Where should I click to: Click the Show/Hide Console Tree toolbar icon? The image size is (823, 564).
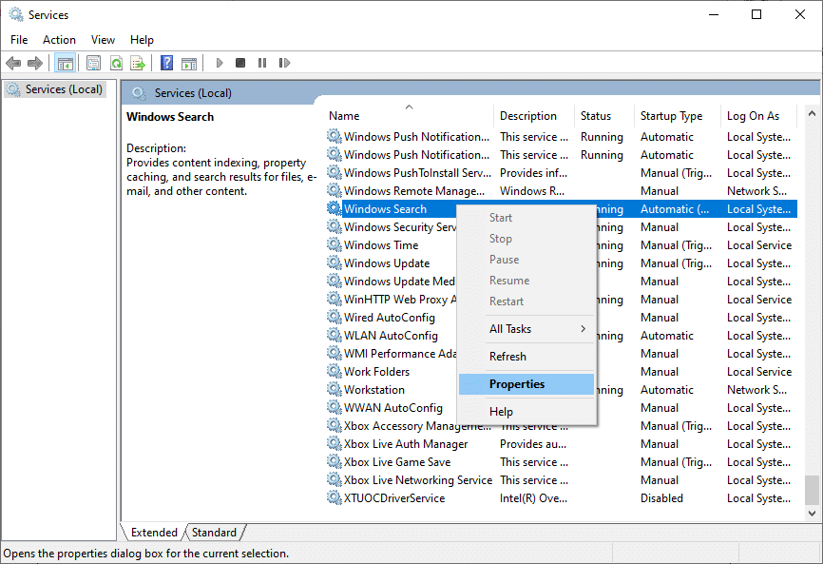(x=66, y=63)
